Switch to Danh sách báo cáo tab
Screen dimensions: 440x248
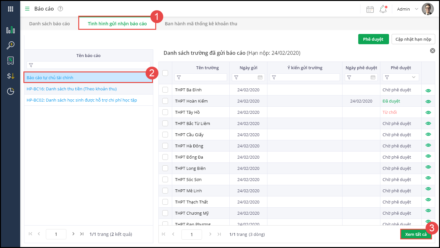(x=49, y=24)
